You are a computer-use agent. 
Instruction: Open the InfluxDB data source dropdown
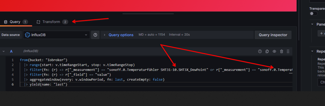(57, 35)
